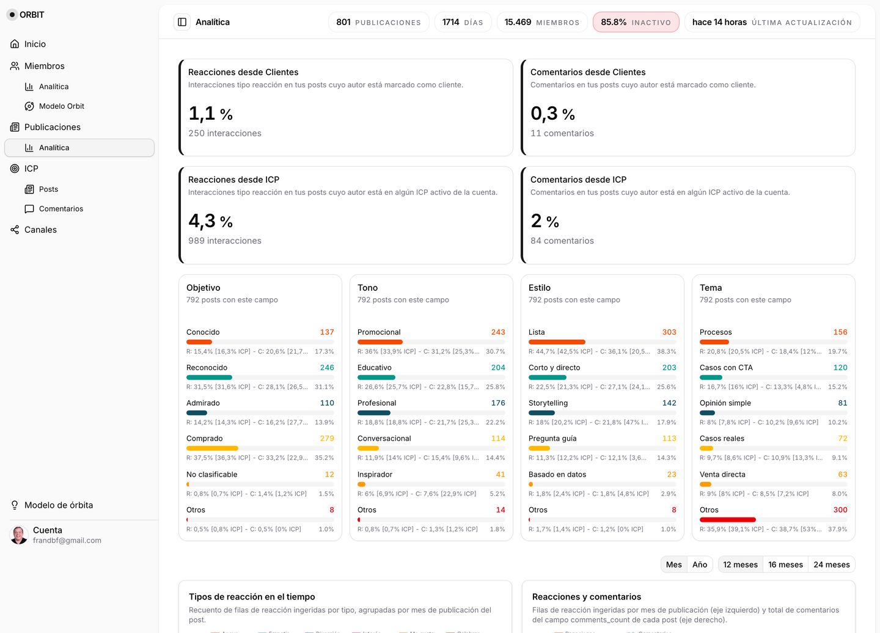Switch chart grouping to Año
Image resolution: width=880 pixels, height=633 pixels.
(x=700, y=565)
